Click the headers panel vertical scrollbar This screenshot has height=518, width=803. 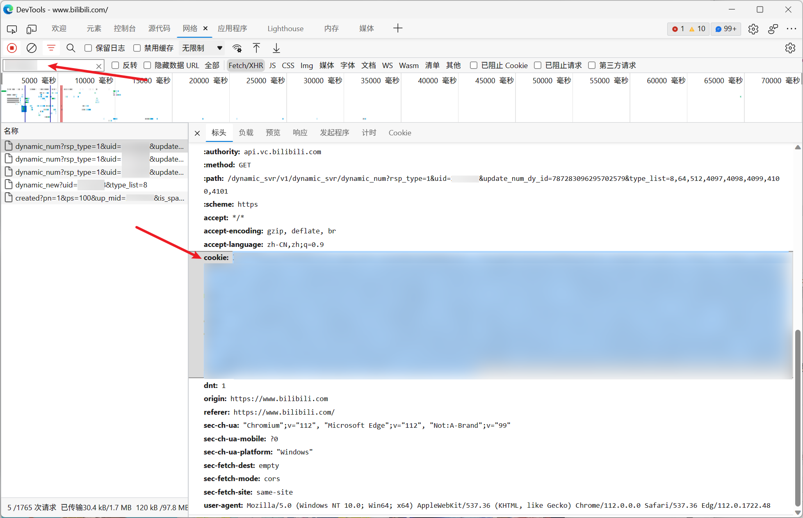797,418
